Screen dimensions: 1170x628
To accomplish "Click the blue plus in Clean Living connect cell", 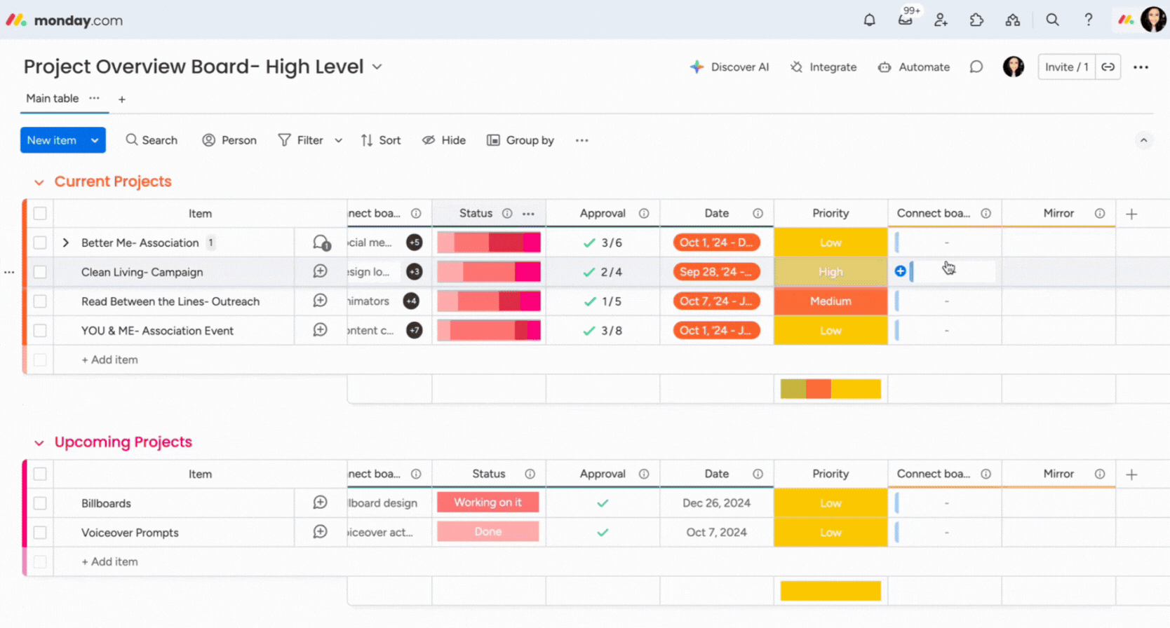I will tap(901, 271).
